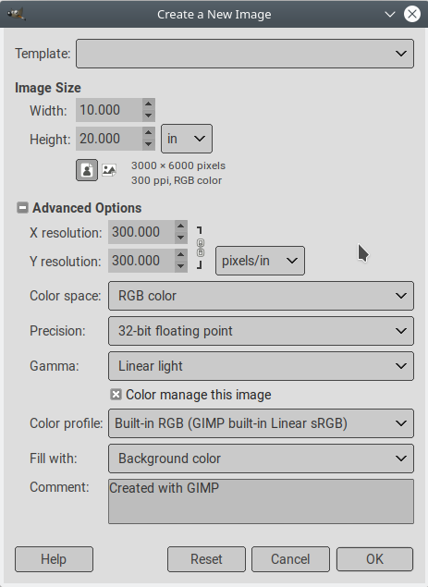Open the size unit dropdown showing in
Screen dimensions: 428x587
tap(187, 139)
